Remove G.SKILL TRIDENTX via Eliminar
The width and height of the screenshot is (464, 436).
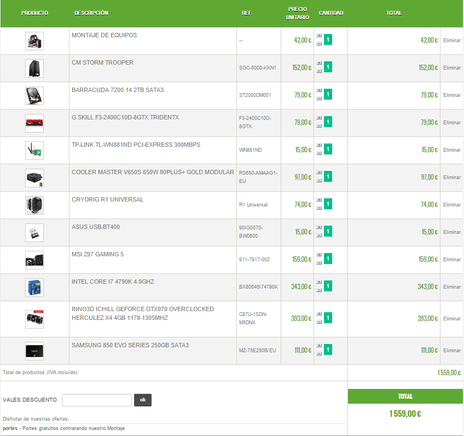(452, 123)
